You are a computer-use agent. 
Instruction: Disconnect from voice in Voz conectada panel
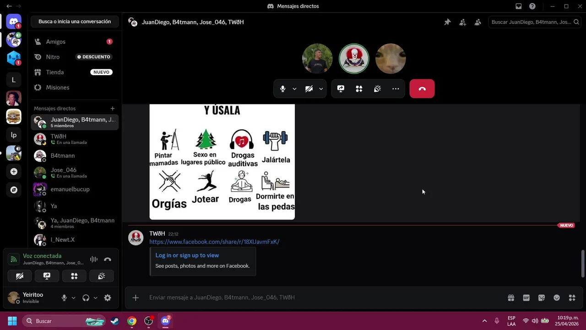click(x=108, y=259)
